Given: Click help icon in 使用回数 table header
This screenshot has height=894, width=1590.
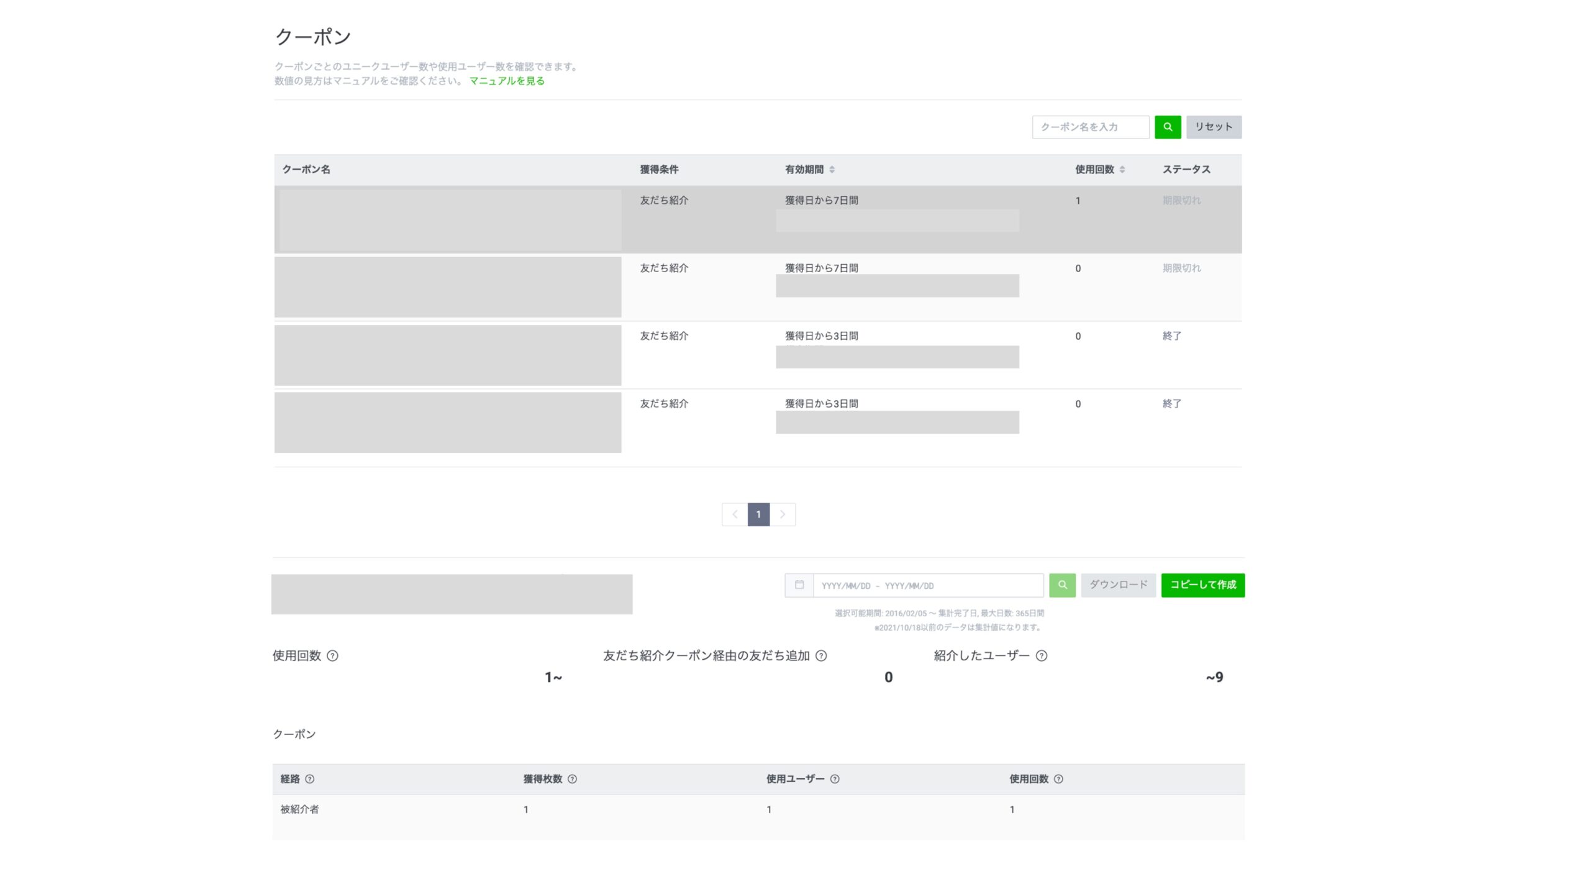Looking at the screenshot, I should 1058,778.
